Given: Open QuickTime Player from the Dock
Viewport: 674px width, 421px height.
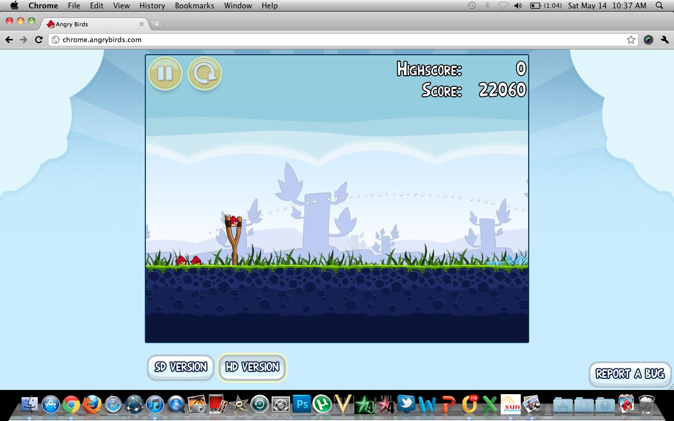Looking at the screenshot, I should tap(176, 404).
